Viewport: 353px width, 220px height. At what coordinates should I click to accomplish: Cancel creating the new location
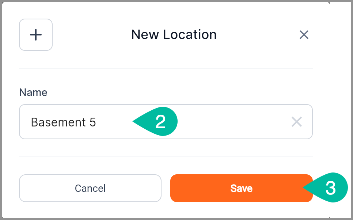[x=90, y=188]
